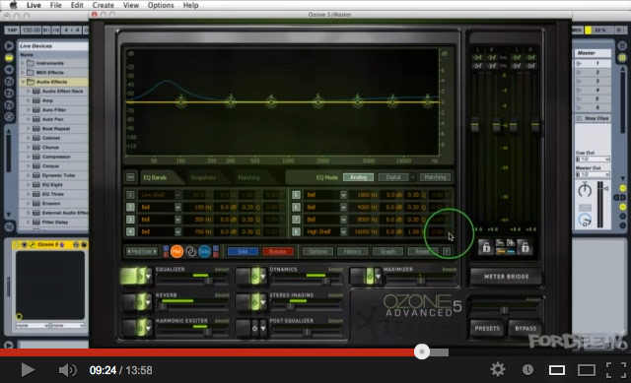Click the History button
The width and height of the screenshot is (631, 383).
point(353,252)
